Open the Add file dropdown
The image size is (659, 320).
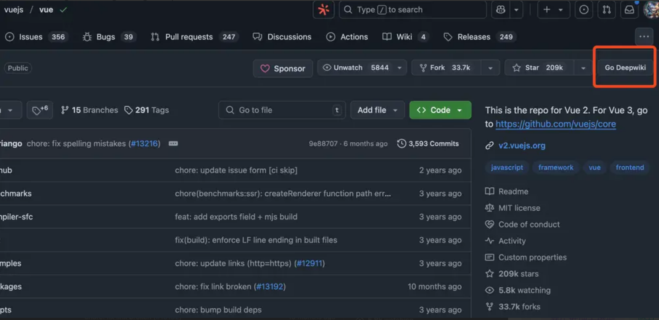pos(377,110)
